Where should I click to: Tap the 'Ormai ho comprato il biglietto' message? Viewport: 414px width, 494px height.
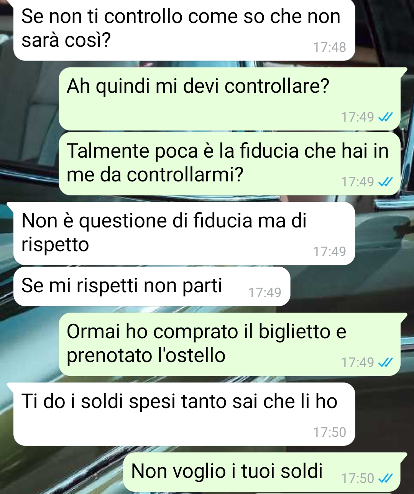pos(230,344)
